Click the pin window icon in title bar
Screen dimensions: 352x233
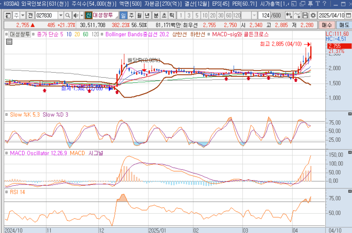tap(310, 4)
